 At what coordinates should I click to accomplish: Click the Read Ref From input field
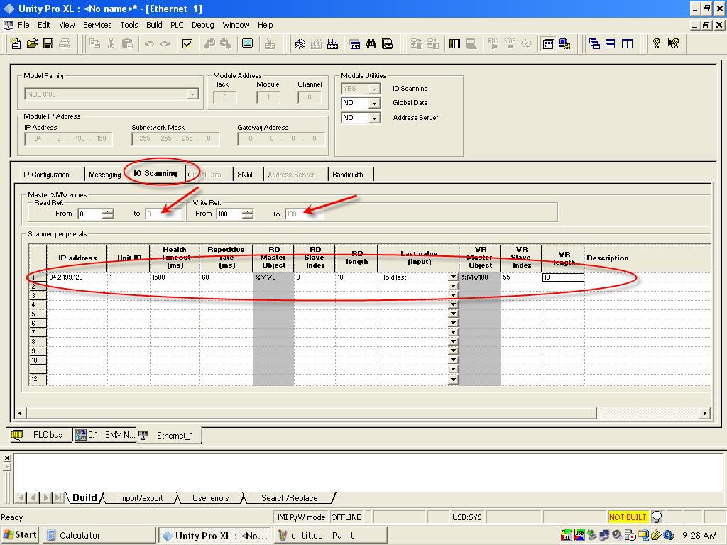(x=90, y=214)
